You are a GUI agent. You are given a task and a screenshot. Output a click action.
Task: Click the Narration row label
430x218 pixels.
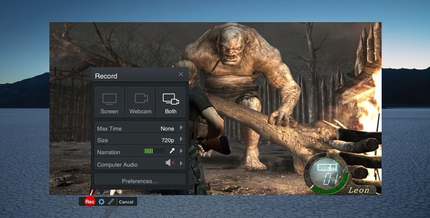click(108, 153)
